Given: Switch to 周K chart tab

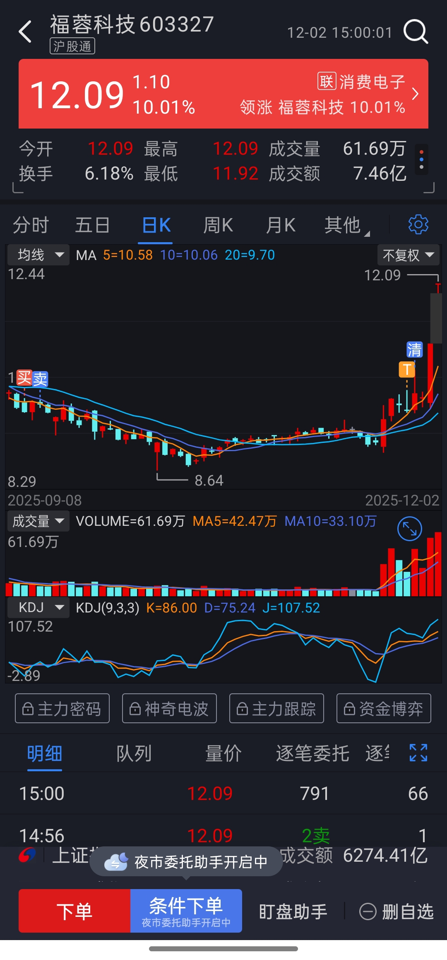Looking at the screenshot, I should 218,225.
